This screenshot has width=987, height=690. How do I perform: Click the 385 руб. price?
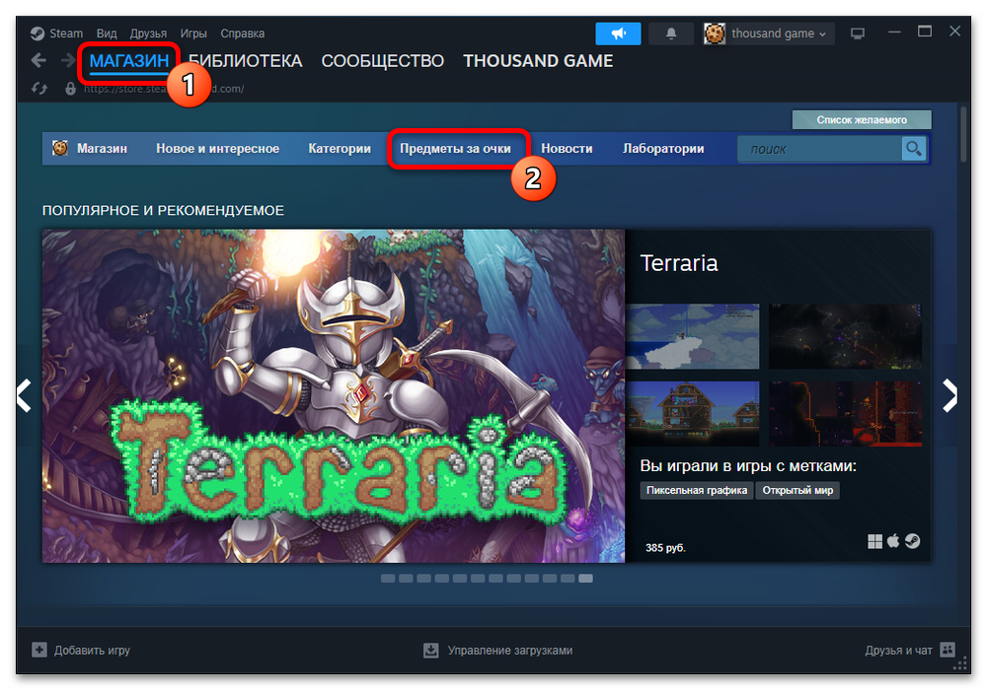point(665,548)
